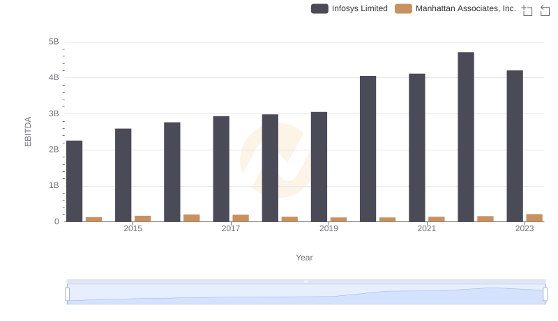Image resolution: width=558 pixels, height=321 pixels.
Task: Click the left handle of the zoom slider
Action: [x=67, y=294]
